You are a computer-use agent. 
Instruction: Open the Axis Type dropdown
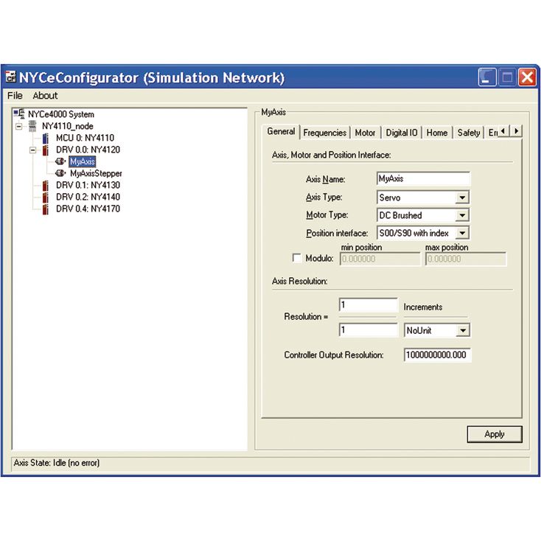click(x=462, y=198)
